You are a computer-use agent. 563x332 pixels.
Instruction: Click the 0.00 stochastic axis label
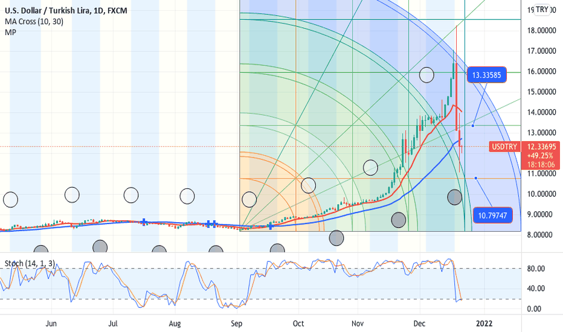tap(534, 309)
